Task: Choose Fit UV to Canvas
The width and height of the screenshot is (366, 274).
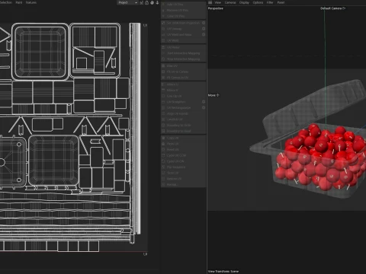Action: pyautogui.click(x=183, y=72)
